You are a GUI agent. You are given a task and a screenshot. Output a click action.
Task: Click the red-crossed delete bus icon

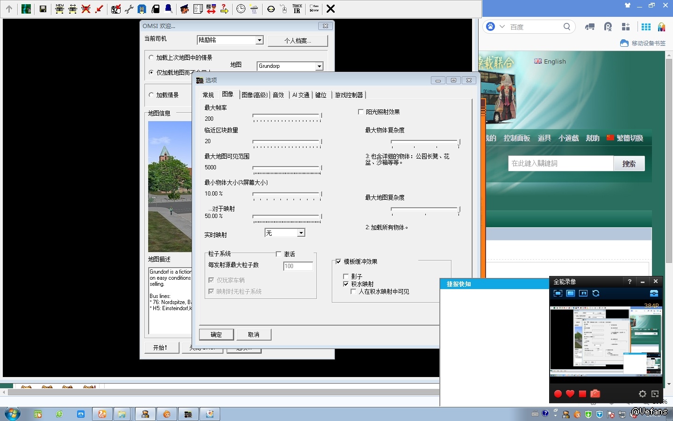tap(86, 9)
